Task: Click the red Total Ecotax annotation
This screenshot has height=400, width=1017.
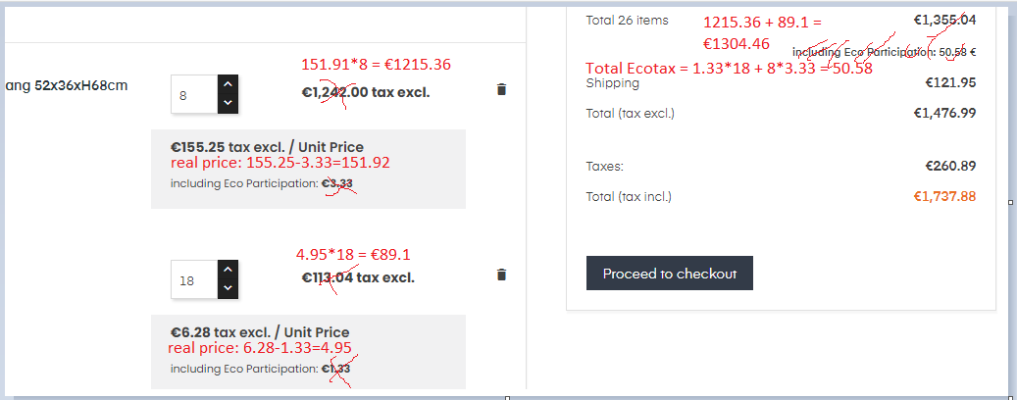Action: point(729,69)
